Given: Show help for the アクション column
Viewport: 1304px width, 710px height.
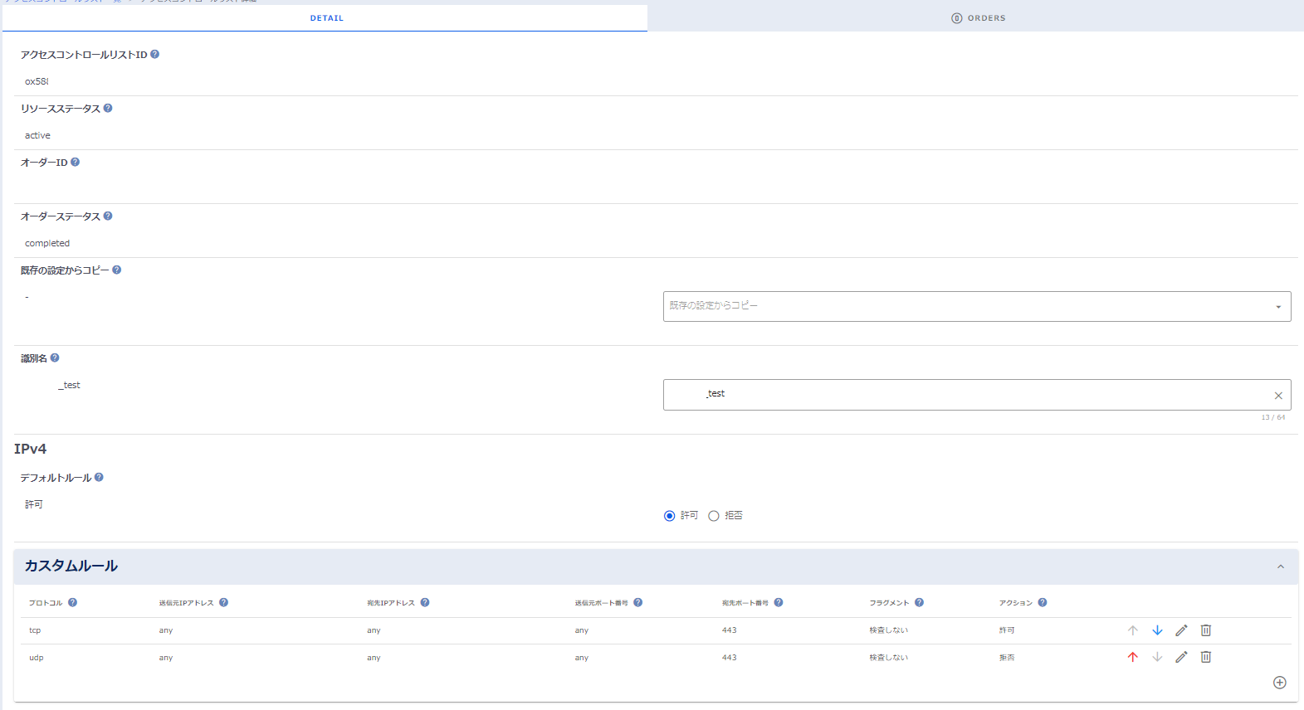Looking at the screenshot, I should (x=1043, y=603).
